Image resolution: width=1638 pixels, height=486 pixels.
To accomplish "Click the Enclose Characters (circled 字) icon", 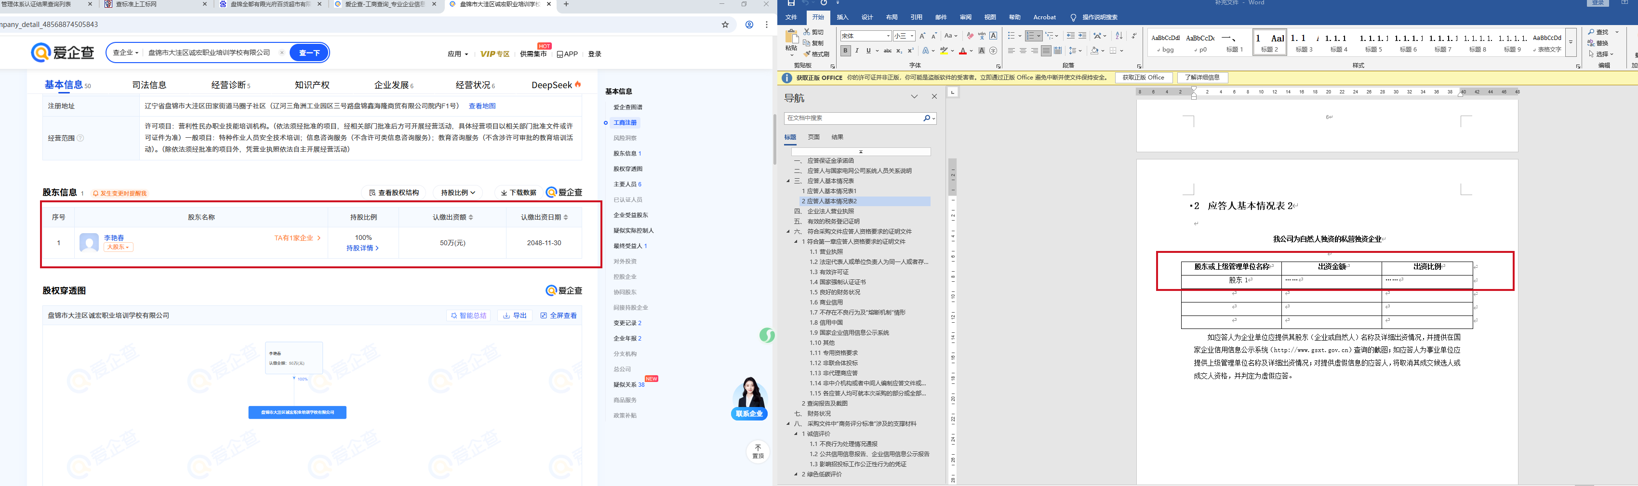I will (993, 51).
